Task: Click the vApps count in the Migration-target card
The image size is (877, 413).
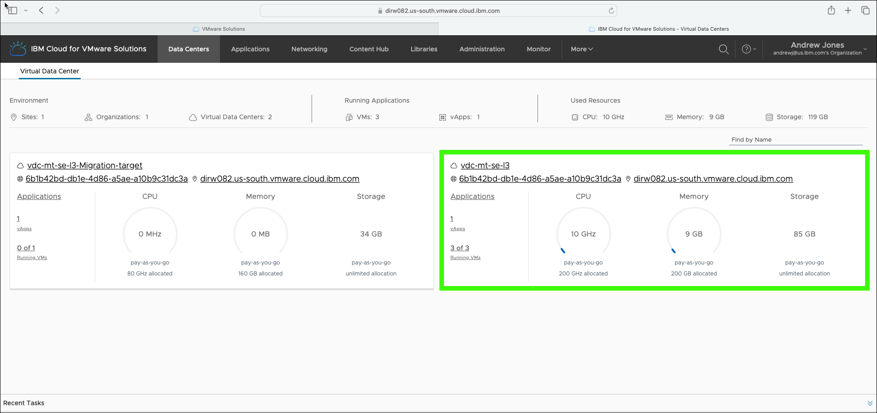Action: point(18,219)
